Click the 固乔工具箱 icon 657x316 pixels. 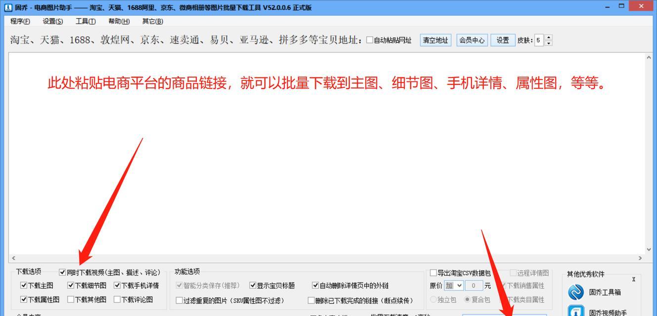(576, 292)
